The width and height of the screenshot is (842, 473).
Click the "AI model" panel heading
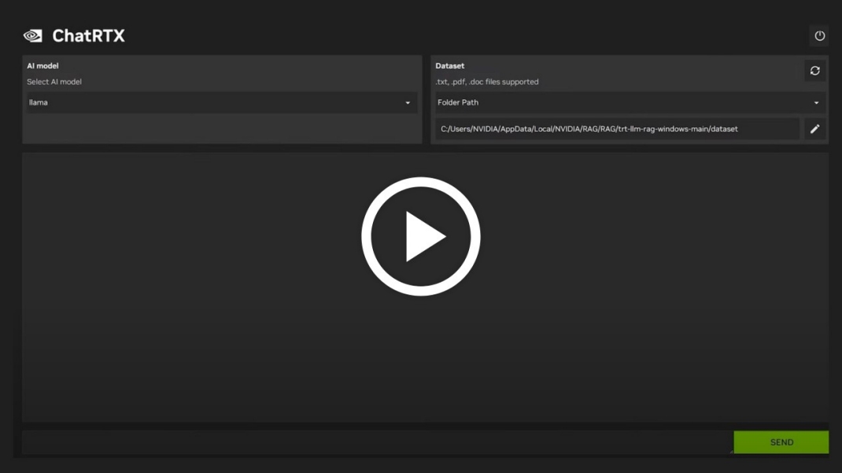coord(42,66)
